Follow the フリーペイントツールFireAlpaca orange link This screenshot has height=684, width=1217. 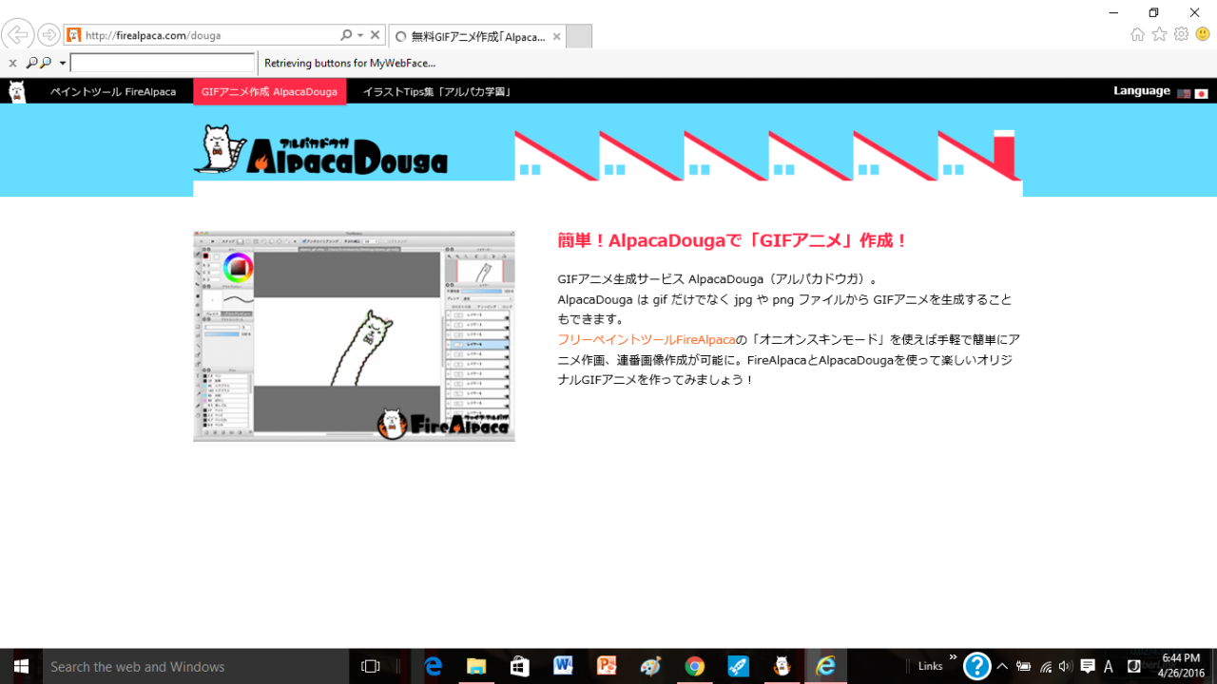click(x=647, y=339)
